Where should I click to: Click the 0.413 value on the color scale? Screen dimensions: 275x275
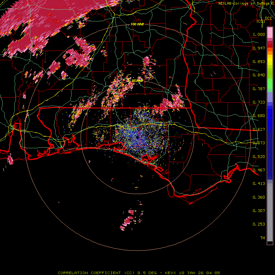click(x=259, y=184)
